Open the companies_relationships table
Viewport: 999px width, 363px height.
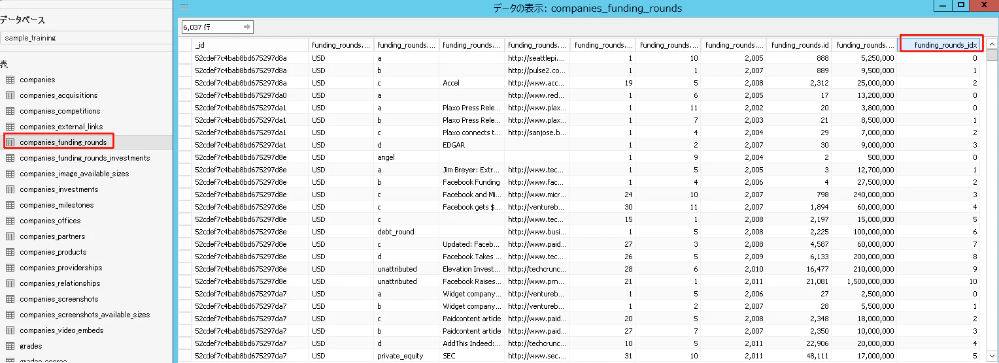click(59, 283)
